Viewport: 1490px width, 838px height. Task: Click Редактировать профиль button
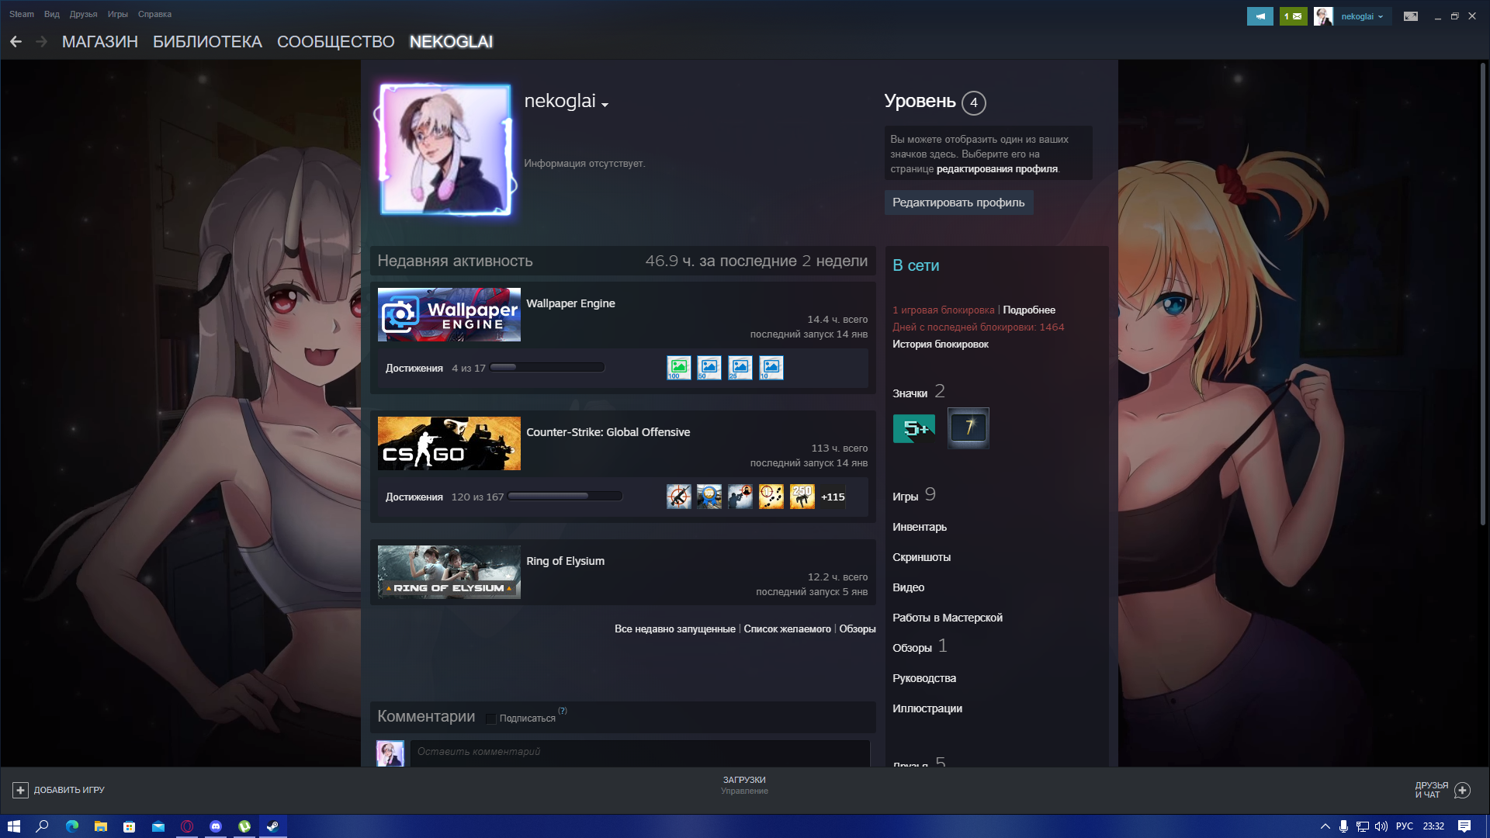pos(958,203)
